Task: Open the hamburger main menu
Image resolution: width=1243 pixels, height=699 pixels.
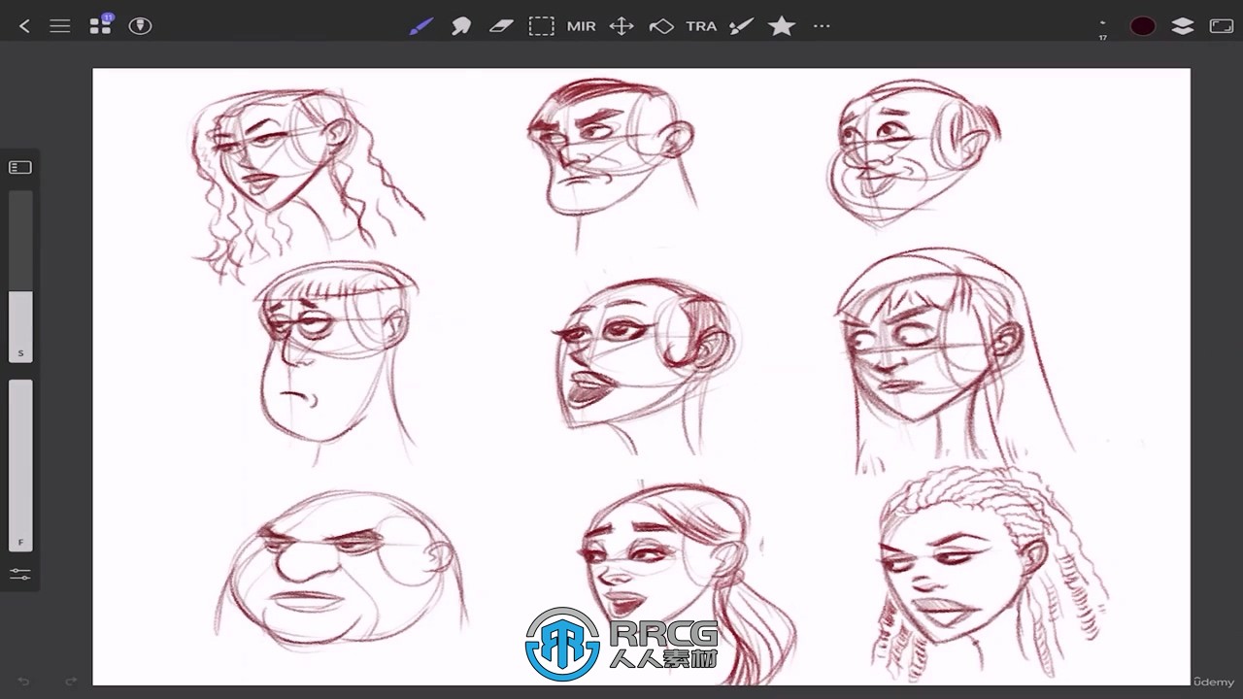Action: pos(60,26)
